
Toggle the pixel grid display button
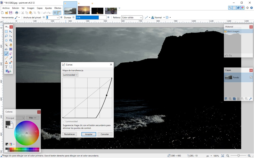tap(55, 13)
